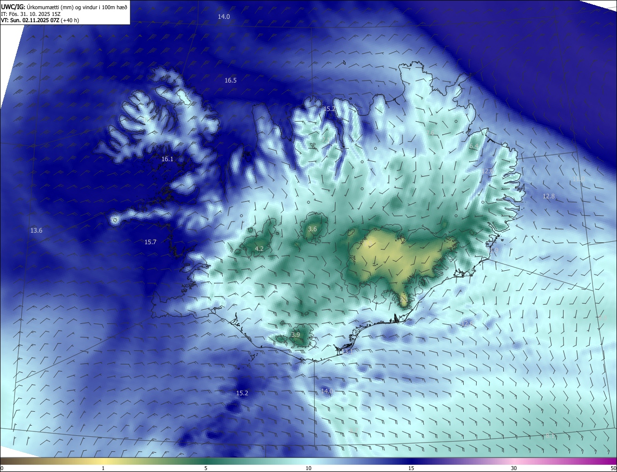
Task: Click the "15.2" value on the north coast fjord
Action: tap(329, 109)
